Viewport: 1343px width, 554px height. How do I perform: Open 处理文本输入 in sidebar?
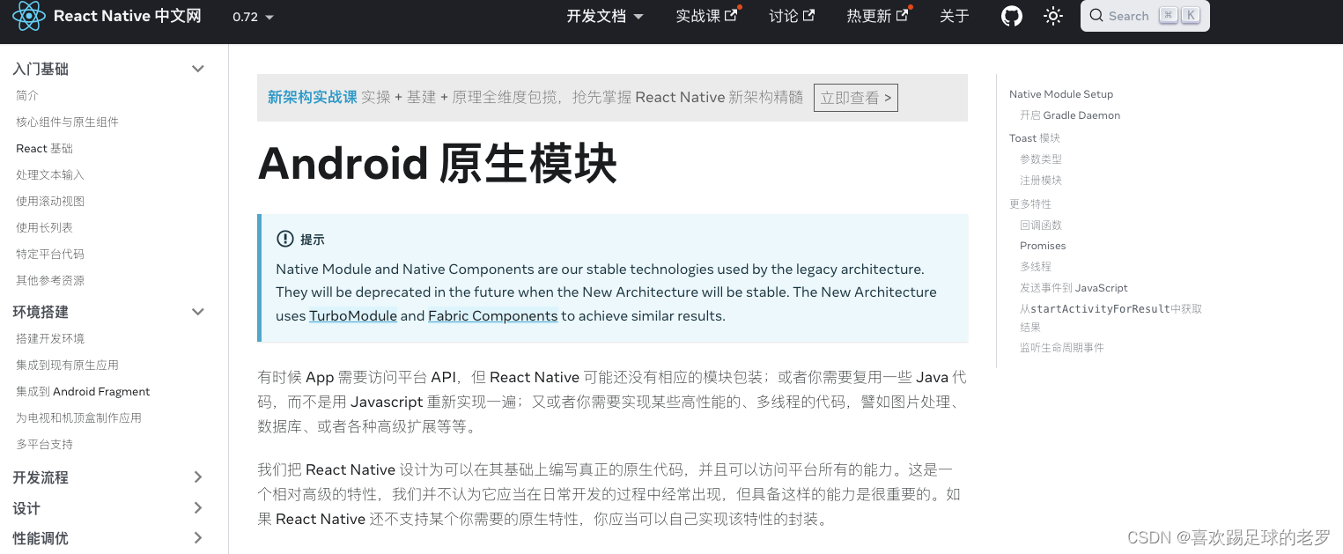50,174
